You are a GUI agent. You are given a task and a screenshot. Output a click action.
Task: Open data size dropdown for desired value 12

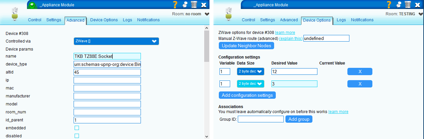tap(250, 71)
